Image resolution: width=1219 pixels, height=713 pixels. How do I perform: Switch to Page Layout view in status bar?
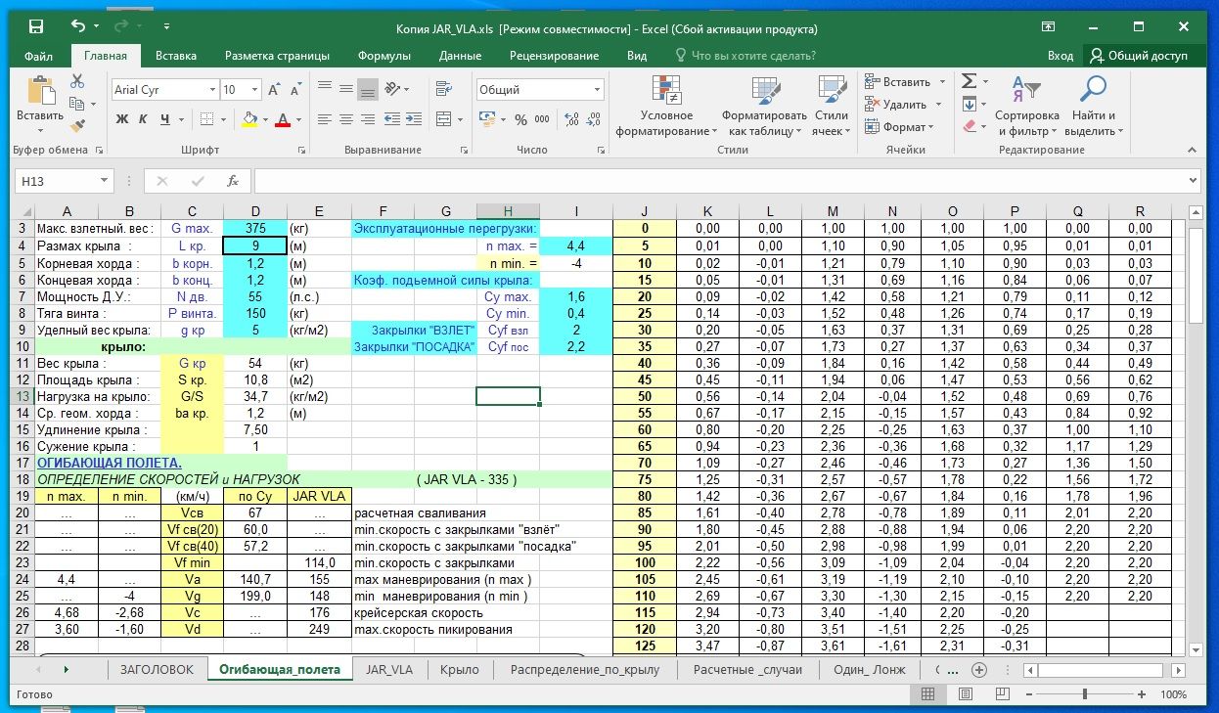click(x=964, y=694)
